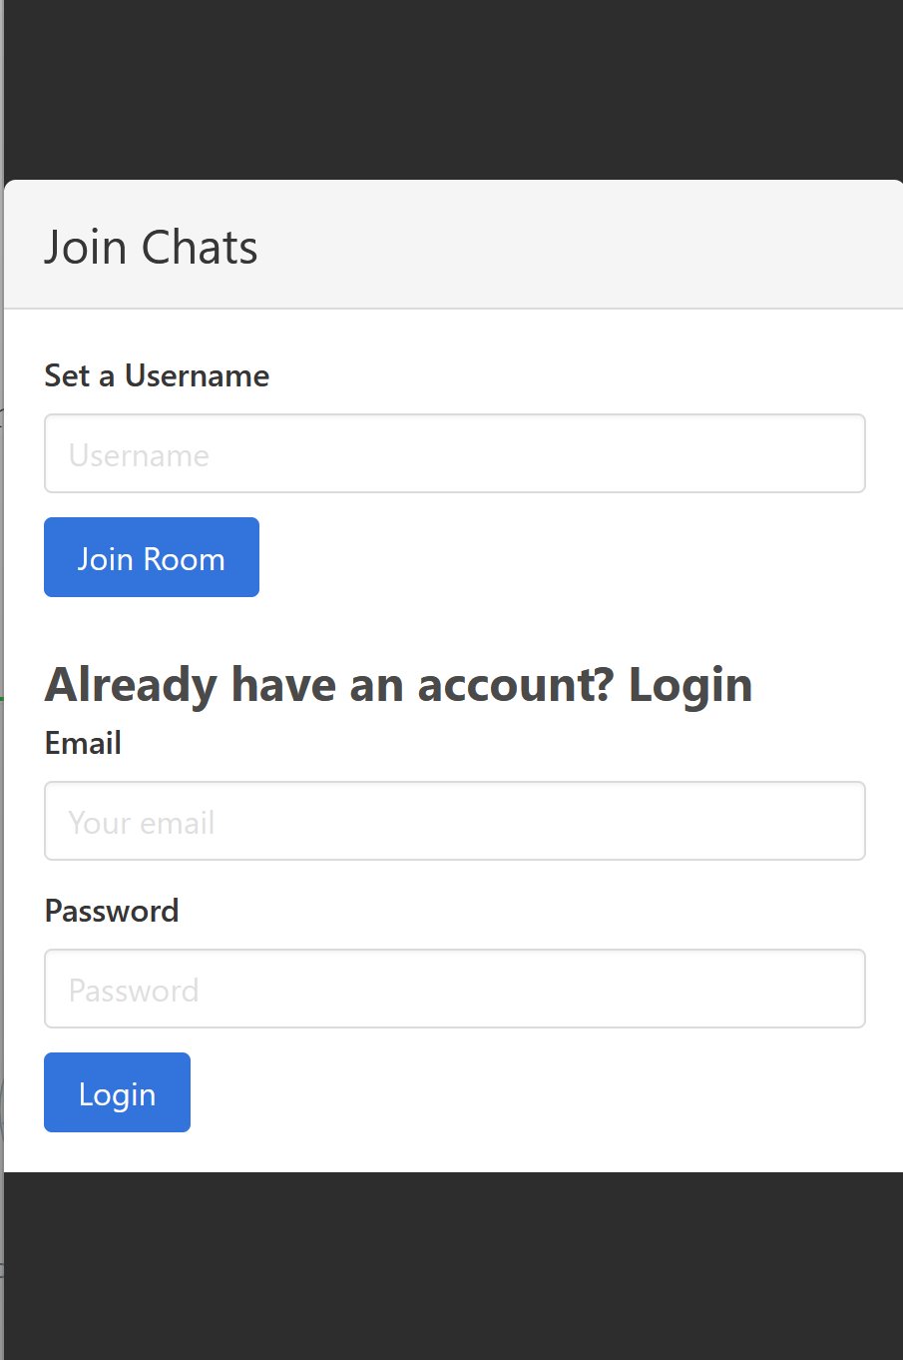
Task: Click the Username input field
Action: (x=454, y=454)
